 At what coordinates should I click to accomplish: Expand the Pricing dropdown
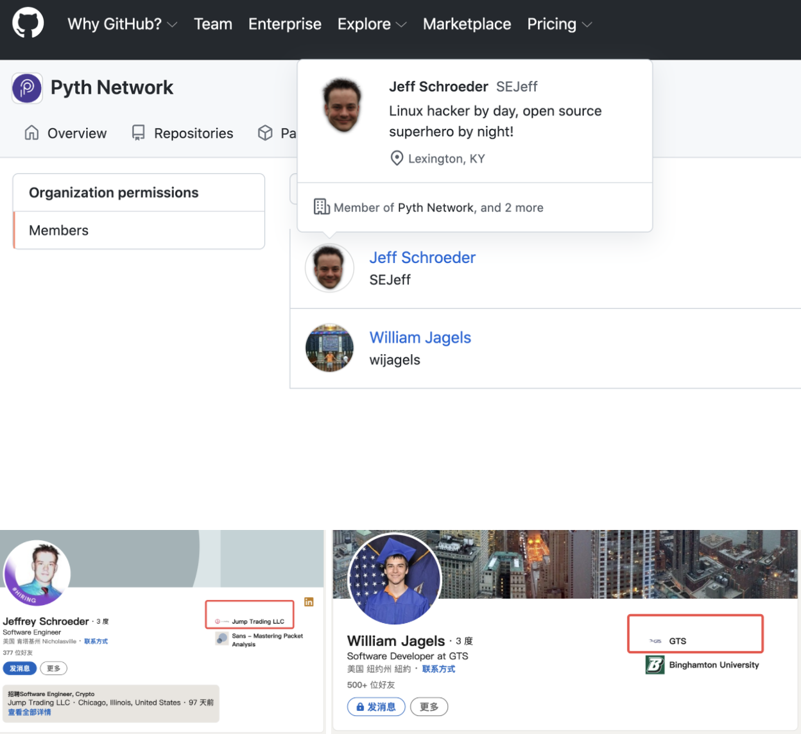point(560,24)
